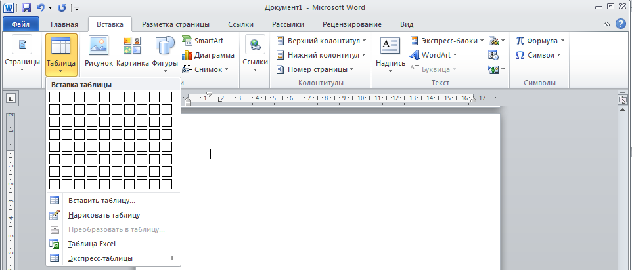
Task: Switch to the Главная tab
Action: coord(64,24)
